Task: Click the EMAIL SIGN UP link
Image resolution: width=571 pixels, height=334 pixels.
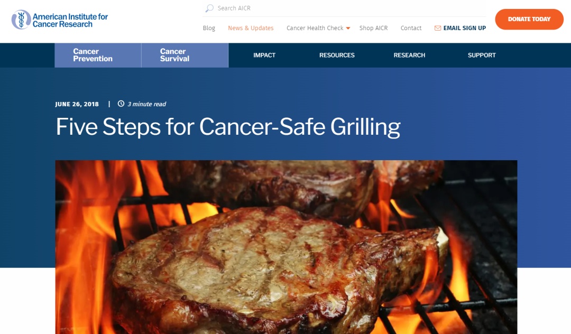Action: 464,28
